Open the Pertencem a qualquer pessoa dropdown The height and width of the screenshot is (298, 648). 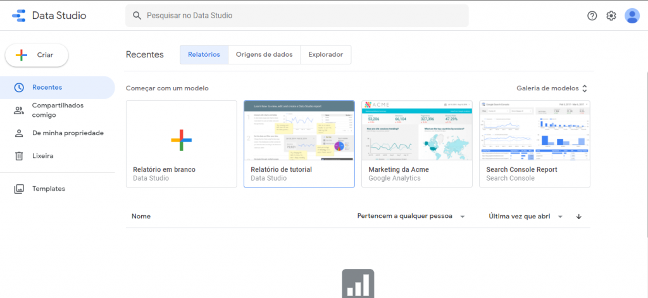[x=411, y=217]
